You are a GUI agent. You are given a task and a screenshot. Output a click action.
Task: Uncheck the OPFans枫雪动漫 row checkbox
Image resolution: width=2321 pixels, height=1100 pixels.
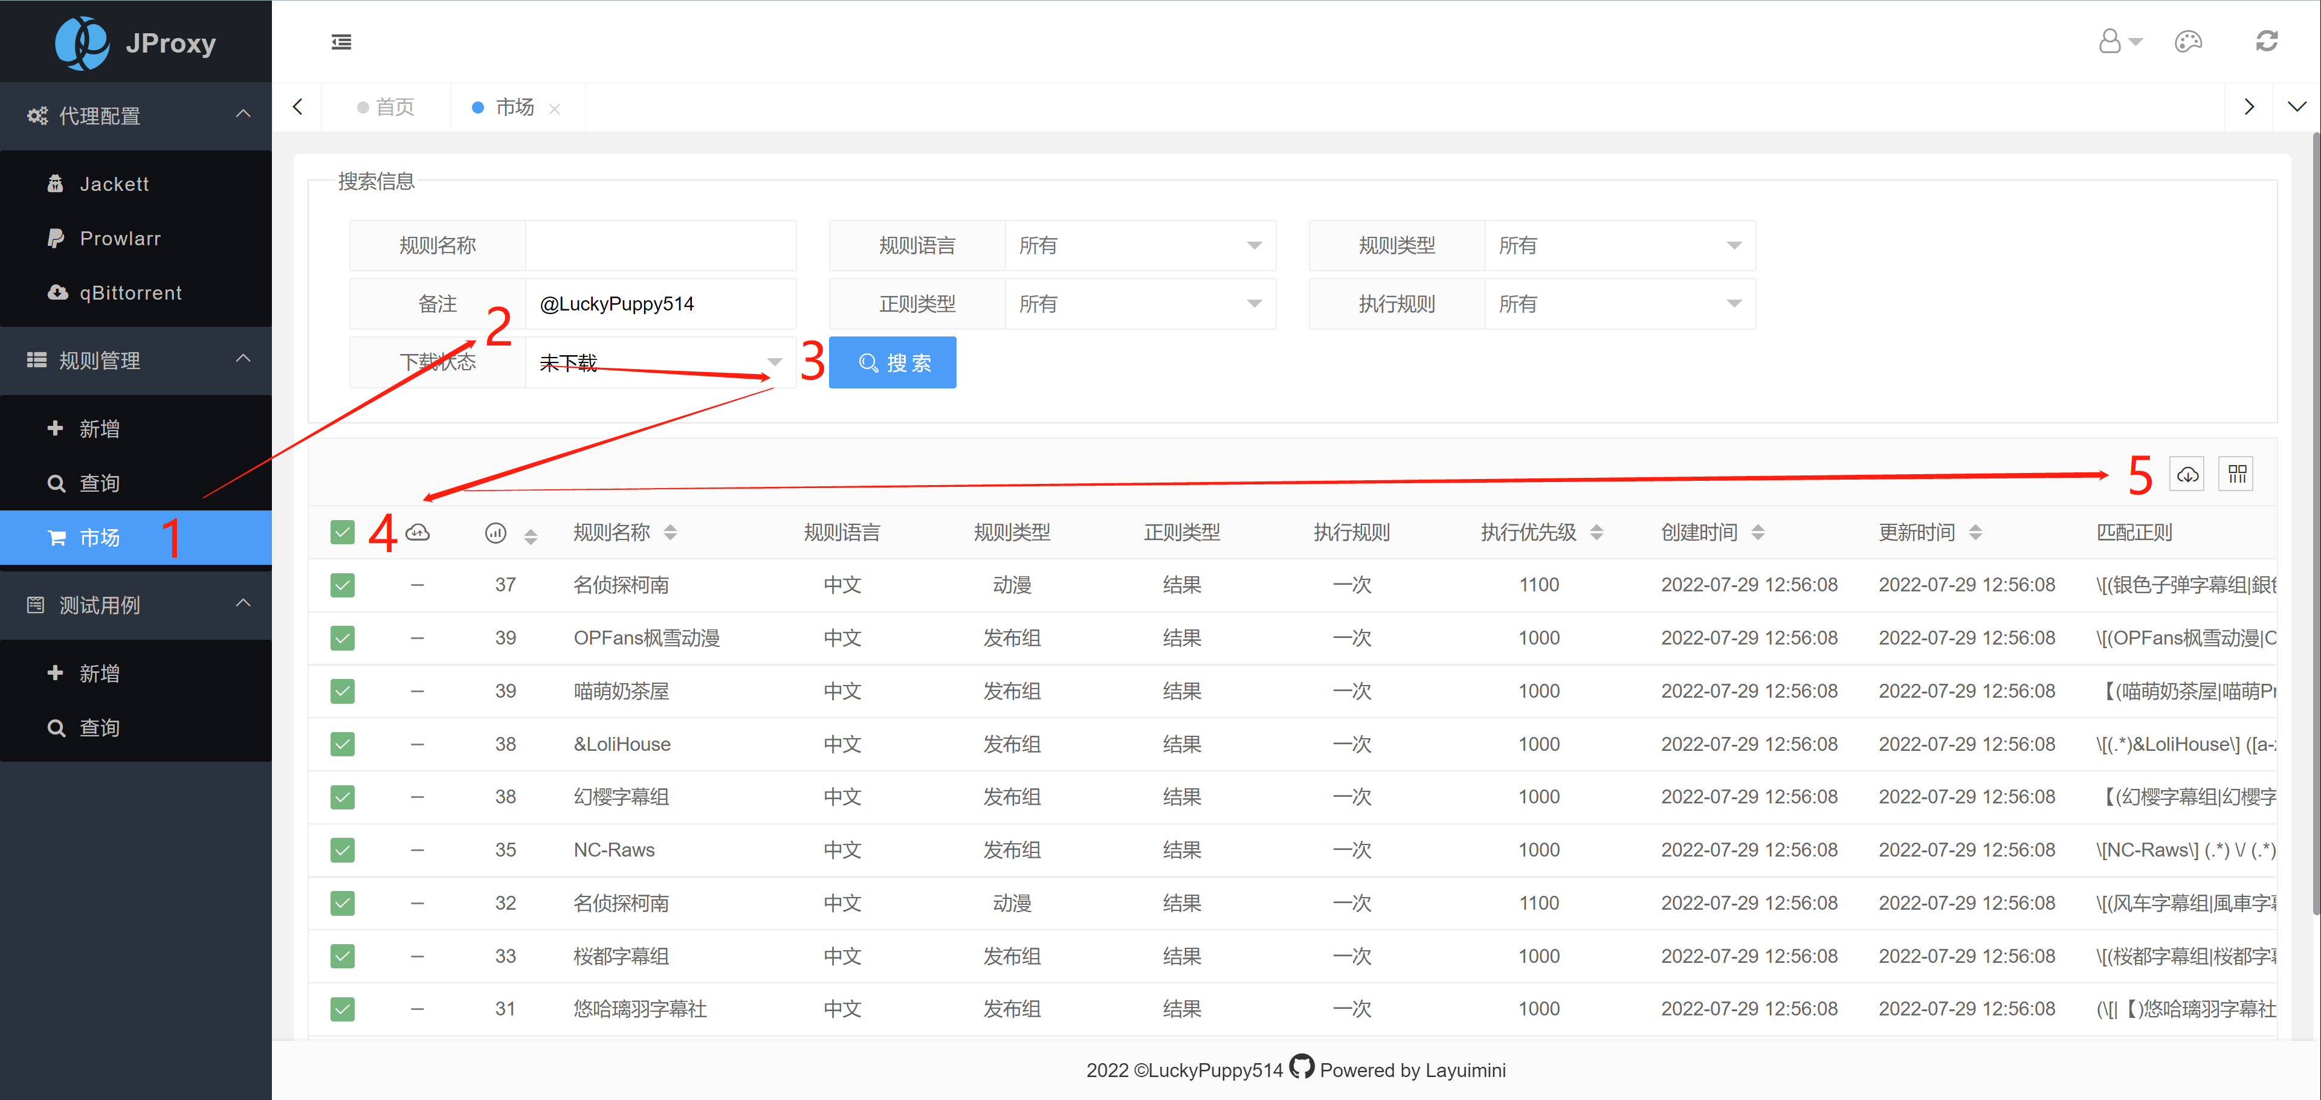(x=343, y=638)
